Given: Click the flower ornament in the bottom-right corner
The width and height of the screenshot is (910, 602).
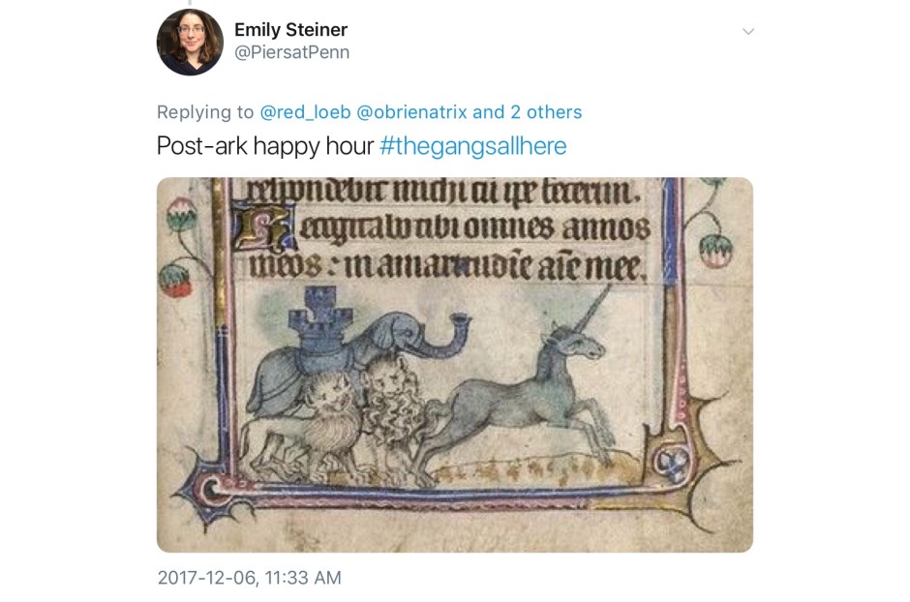Looking at the screenshot, I should (x=672, y=464).
